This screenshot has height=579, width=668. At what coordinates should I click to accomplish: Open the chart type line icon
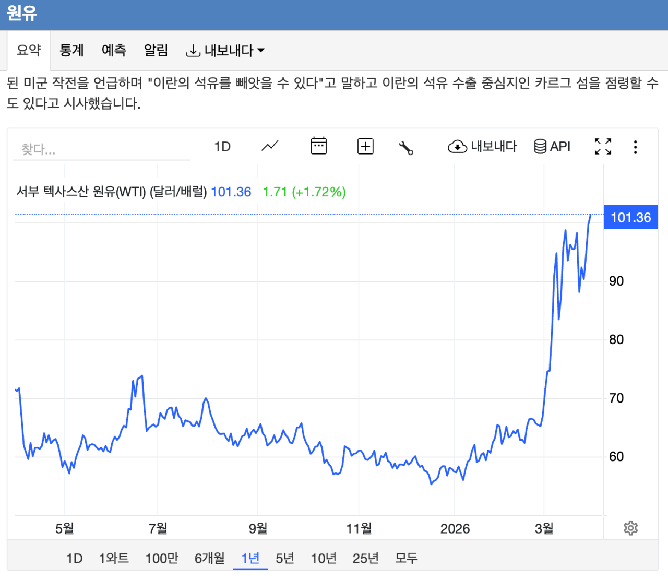[270, 147]
